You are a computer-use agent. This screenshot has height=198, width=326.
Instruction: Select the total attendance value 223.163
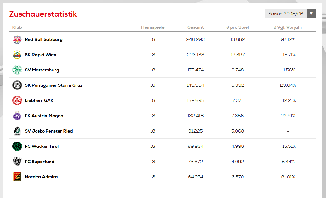pos(195,55)
